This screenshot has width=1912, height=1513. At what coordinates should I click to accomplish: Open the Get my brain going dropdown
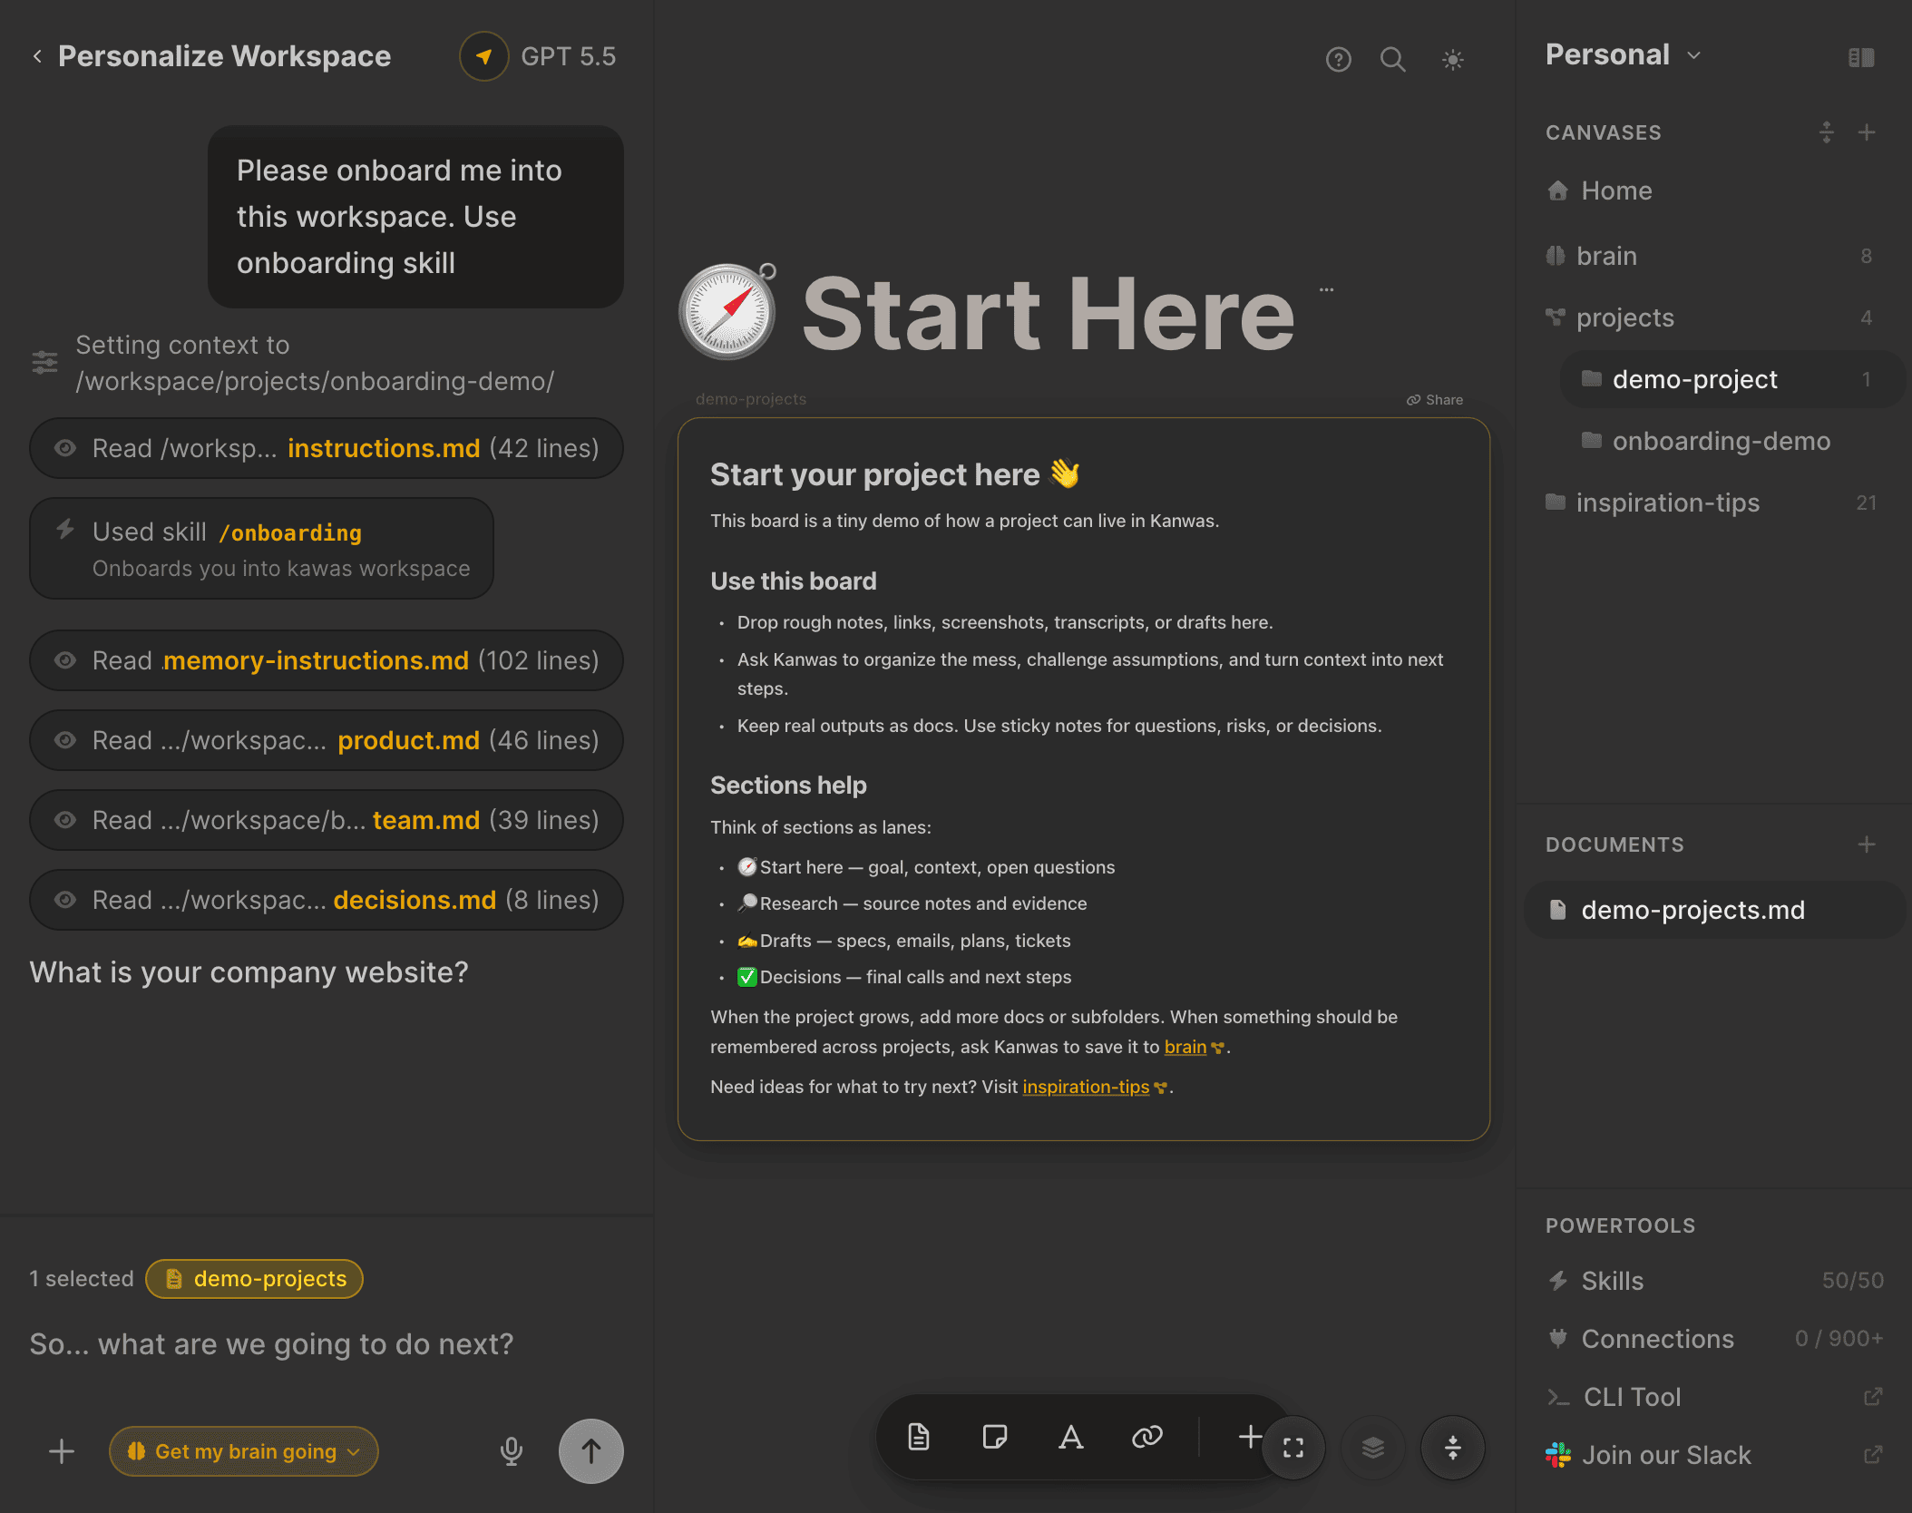(244, 1451)
